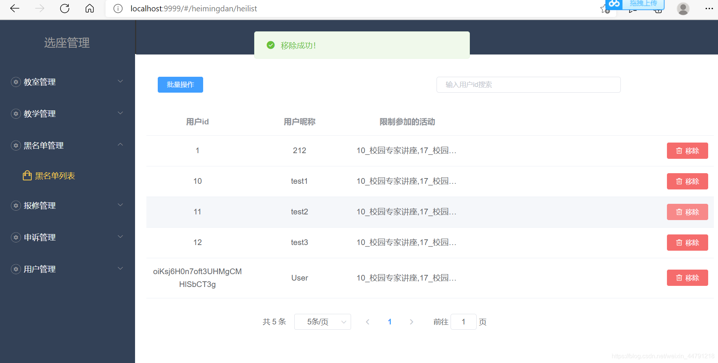Click the 移除成功! notification message

pos(298,45)
